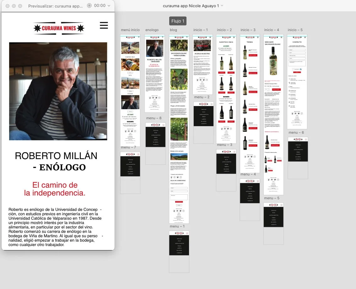Select the 'menu – 8' artboard title
This screenshot has height=289, width=356.
tap(154, 118)
